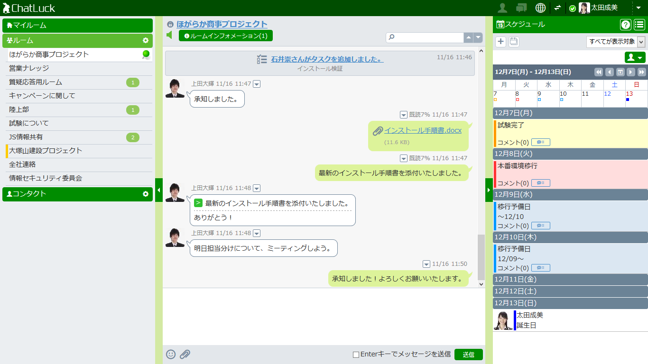
Task: Open 石井崇さんがタスクを追加しました link
Action: click(x=327, y=59)
